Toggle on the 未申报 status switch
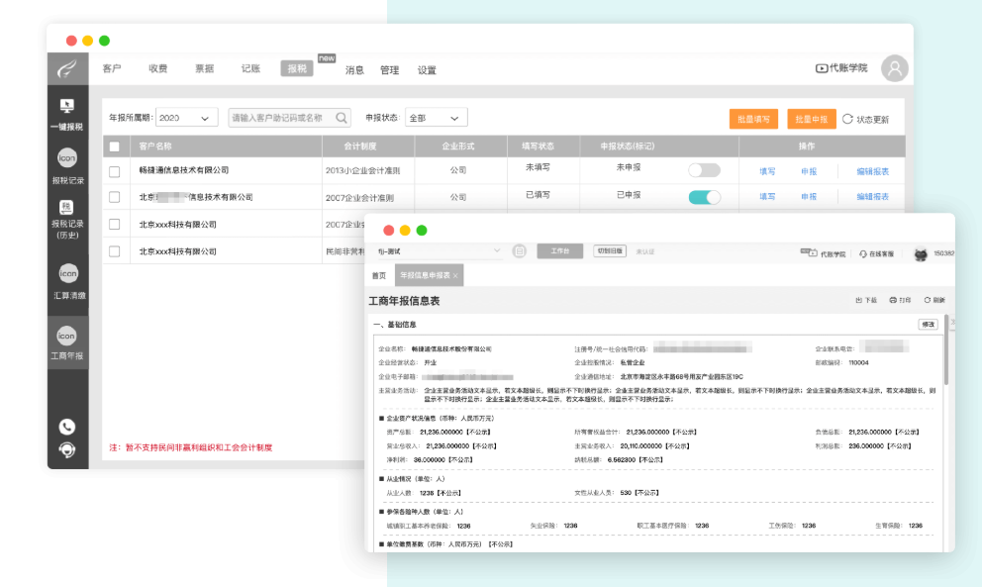982x587 pixels. [x=704, y=170]
